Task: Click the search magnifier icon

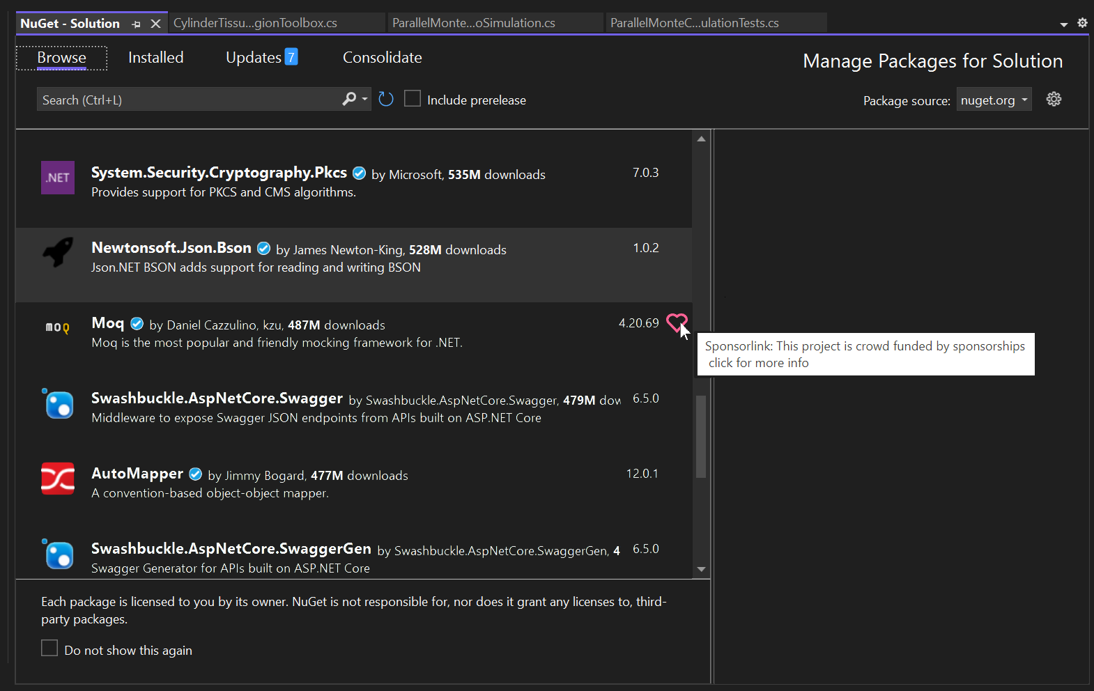Action: point(350,99)
